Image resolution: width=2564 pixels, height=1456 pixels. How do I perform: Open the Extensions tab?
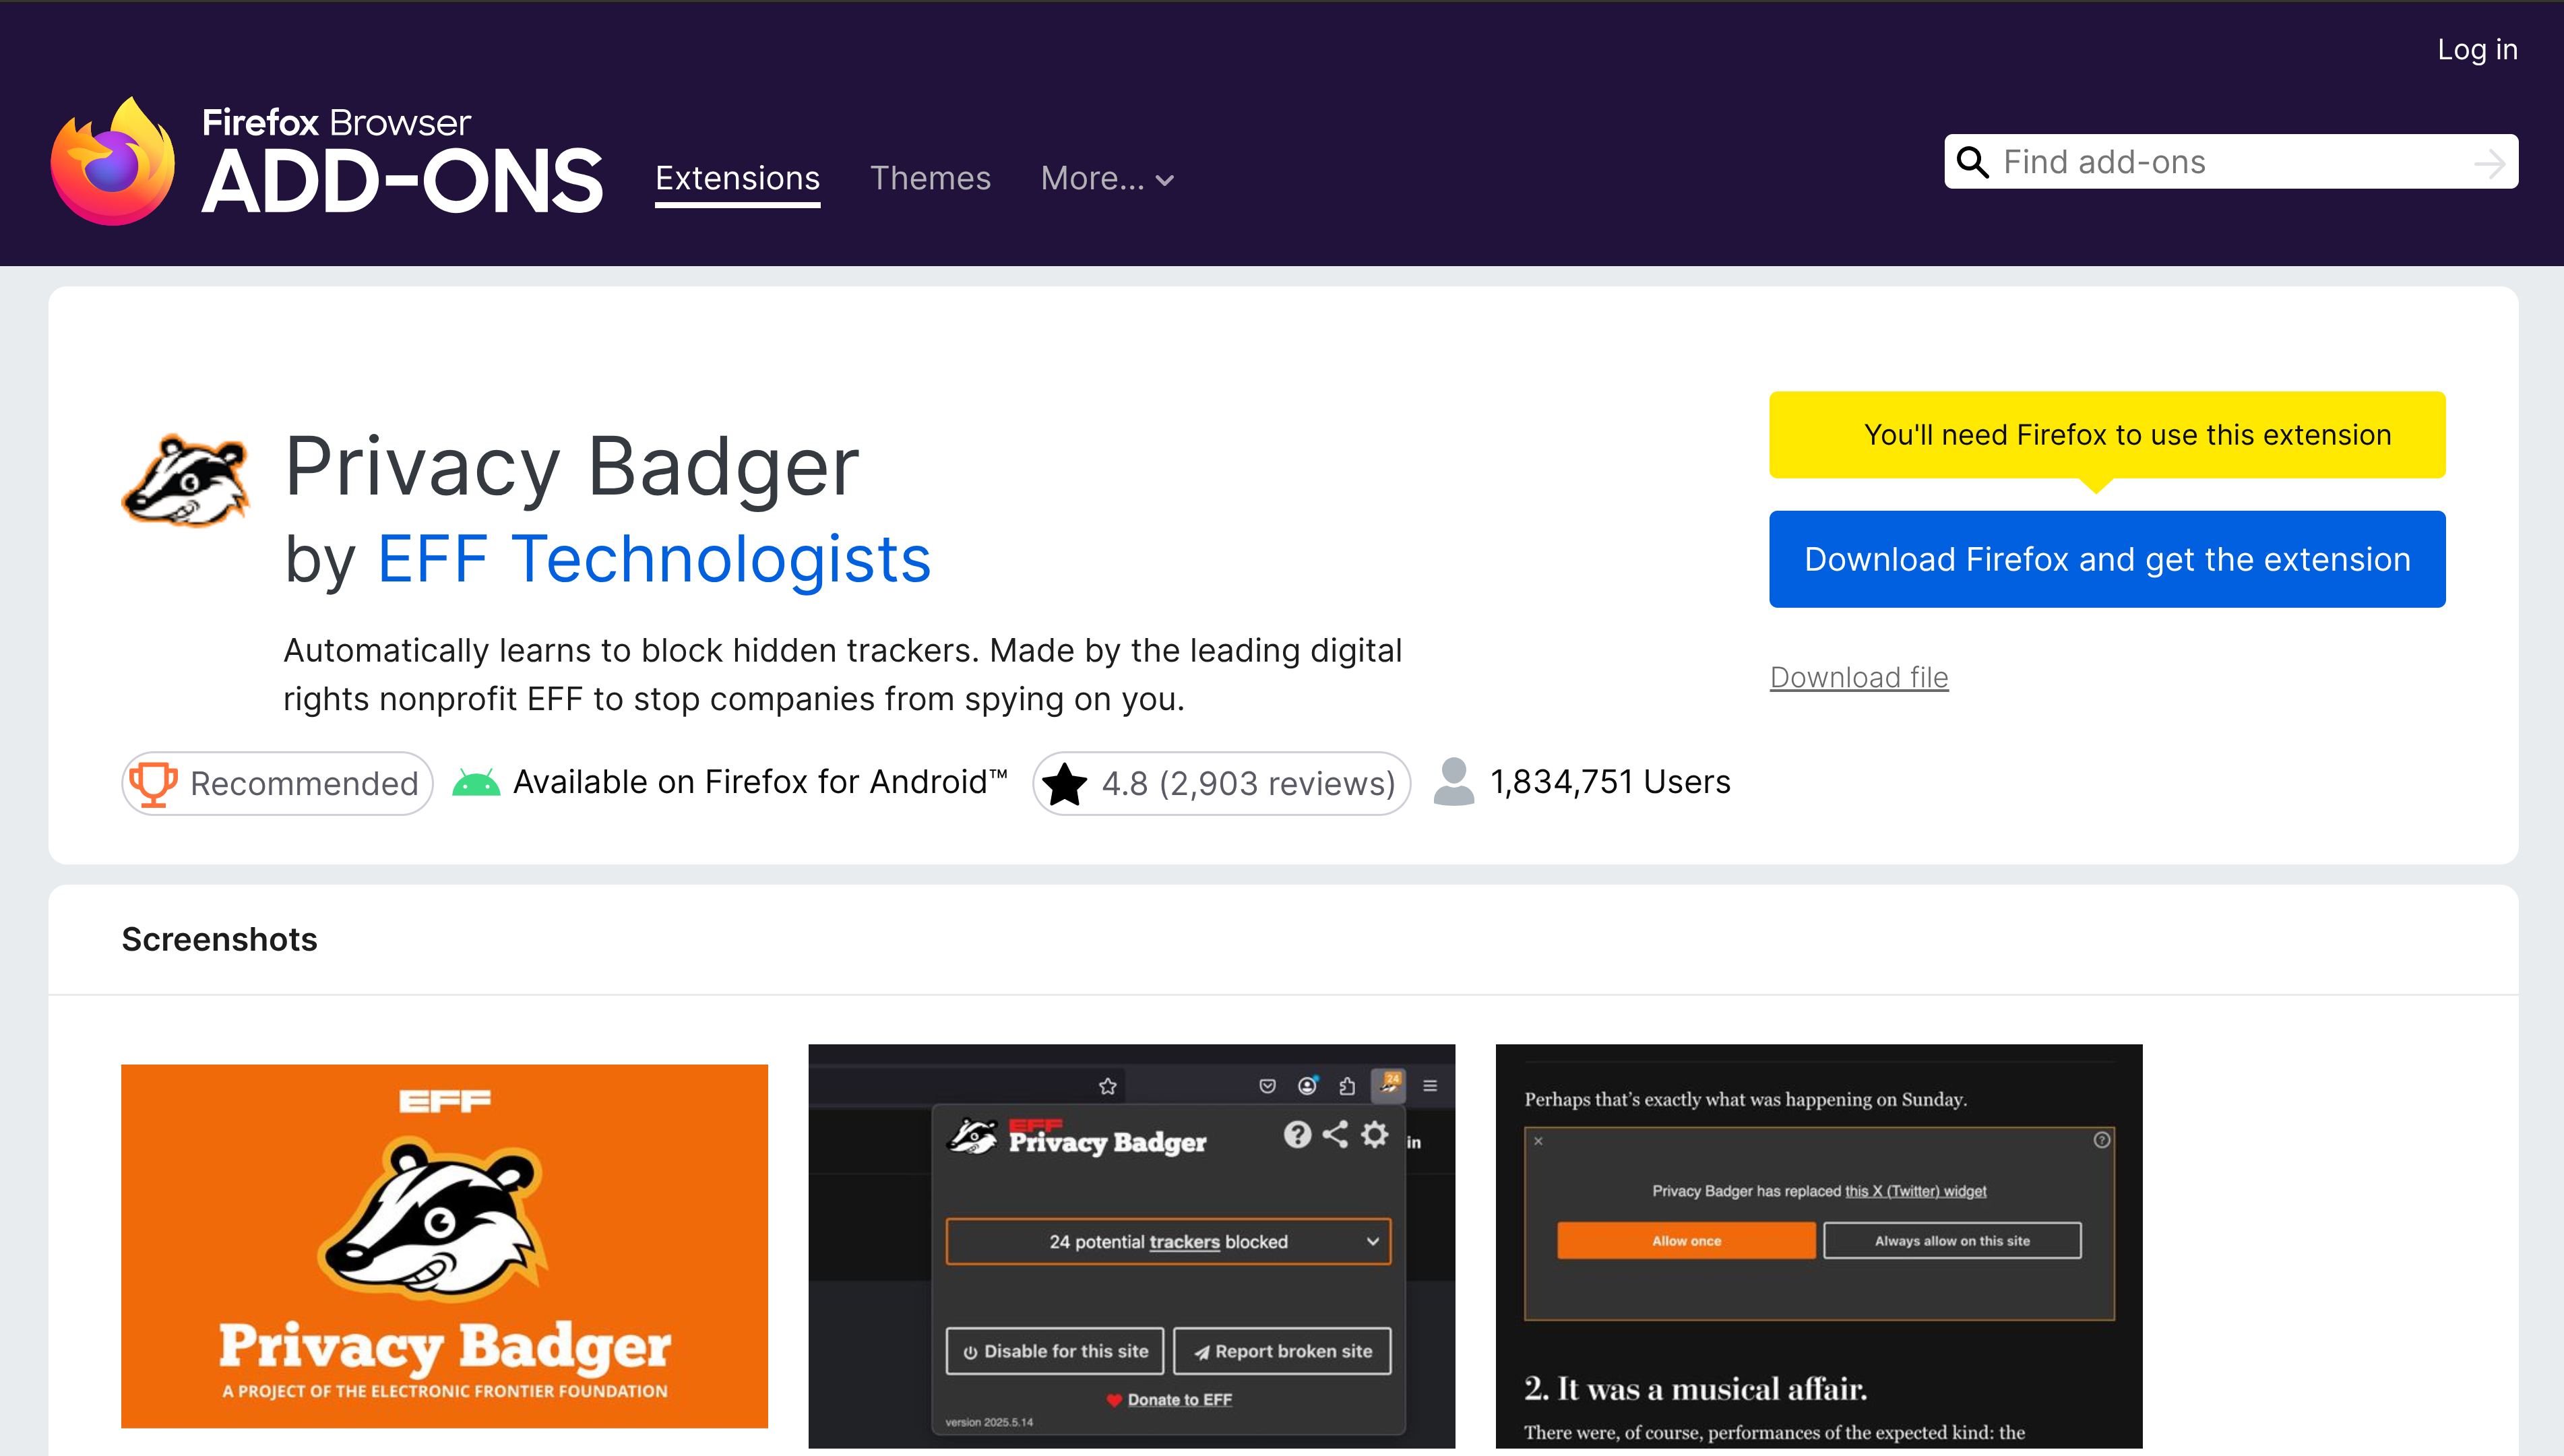(738, 179)
